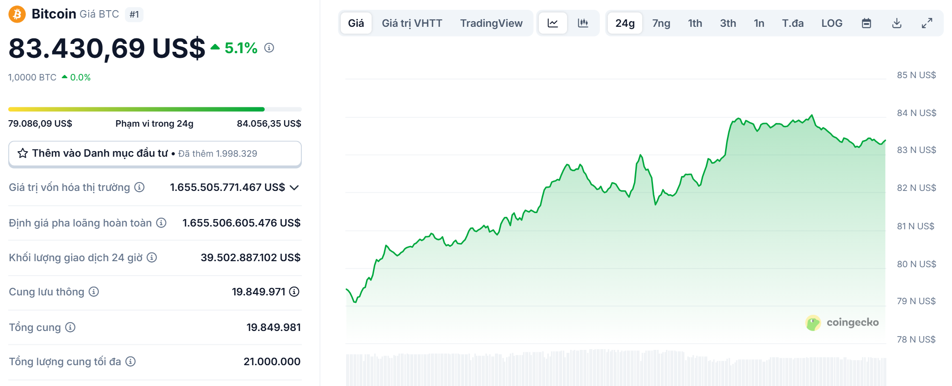Image resolution: width=952 pixels, height=386 pixels.
Task: Click the Bitcoin logo icon
Action: coord(17,14)
